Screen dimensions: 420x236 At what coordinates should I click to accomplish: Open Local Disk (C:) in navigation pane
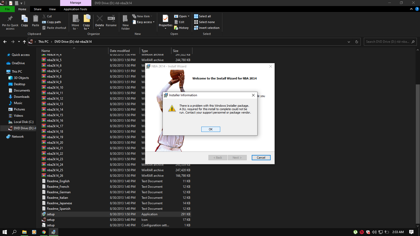24,122
